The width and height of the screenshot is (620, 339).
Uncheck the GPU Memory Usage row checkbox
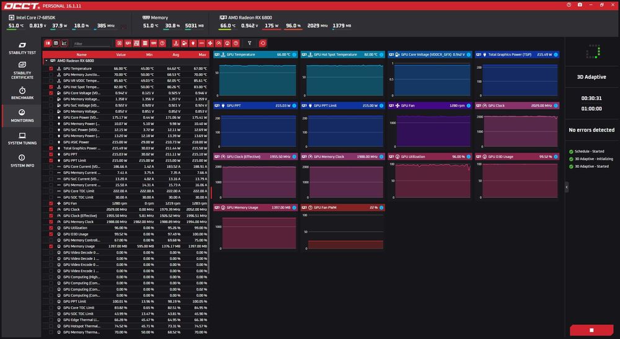click(x=51, y=246)
